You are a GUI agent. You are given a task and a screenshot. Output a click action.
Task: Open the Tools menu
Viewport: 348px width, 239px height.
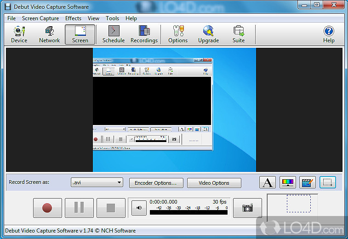[x=112, y=18]
